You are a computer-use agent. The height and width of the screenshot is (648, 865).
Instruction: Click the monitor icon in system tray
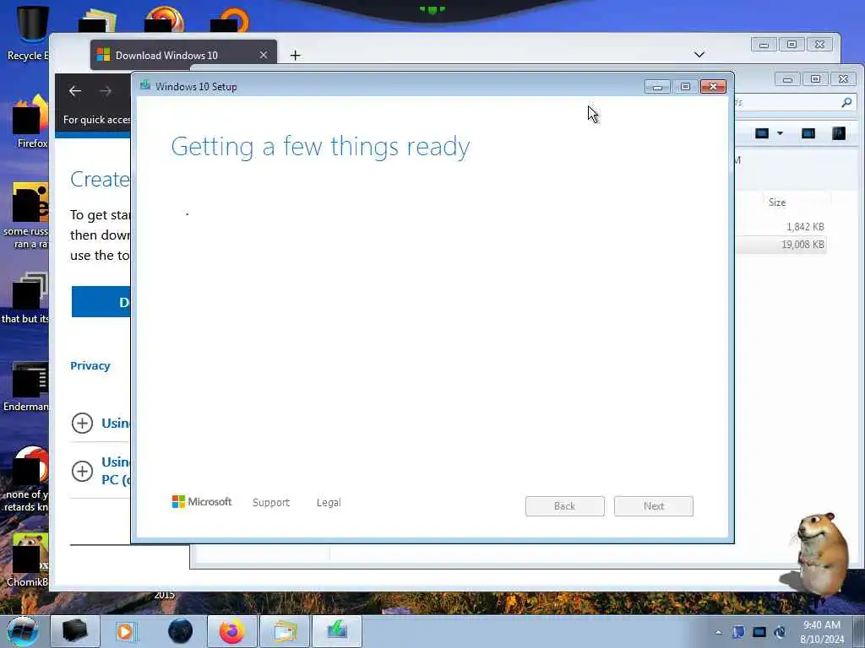[x=759, y=632]
